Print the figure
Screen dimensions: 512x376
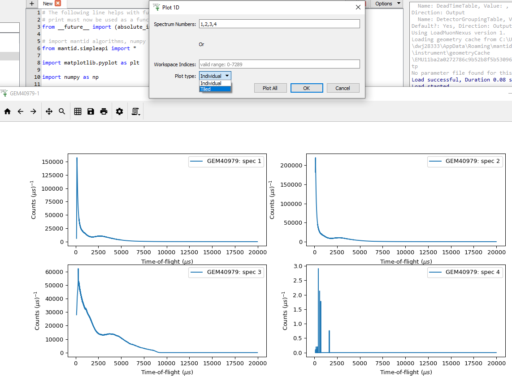click(x=104, y=111)
